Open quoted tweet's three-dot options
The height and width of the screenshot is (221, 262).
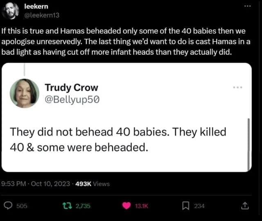tap(238, 88)
